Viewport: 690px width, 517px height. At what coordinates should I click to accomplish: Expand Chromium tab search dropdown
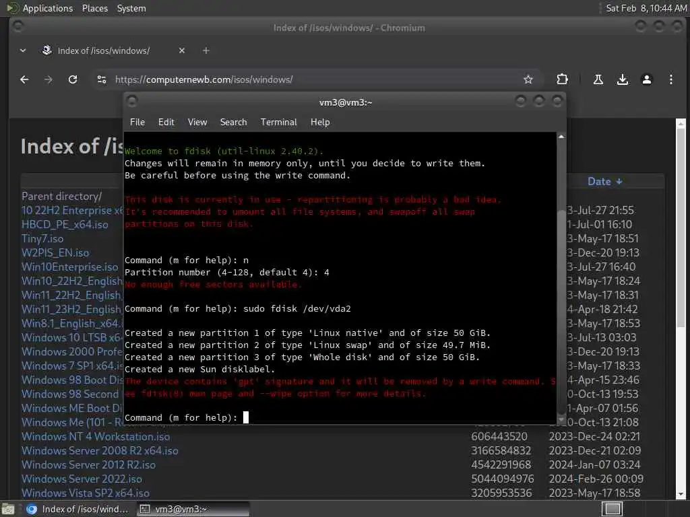pos(23,50)
